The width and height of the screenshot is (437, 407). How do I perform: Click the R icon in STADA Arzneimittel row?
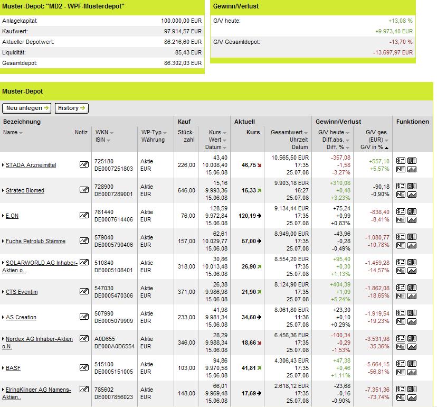(412, 161)
